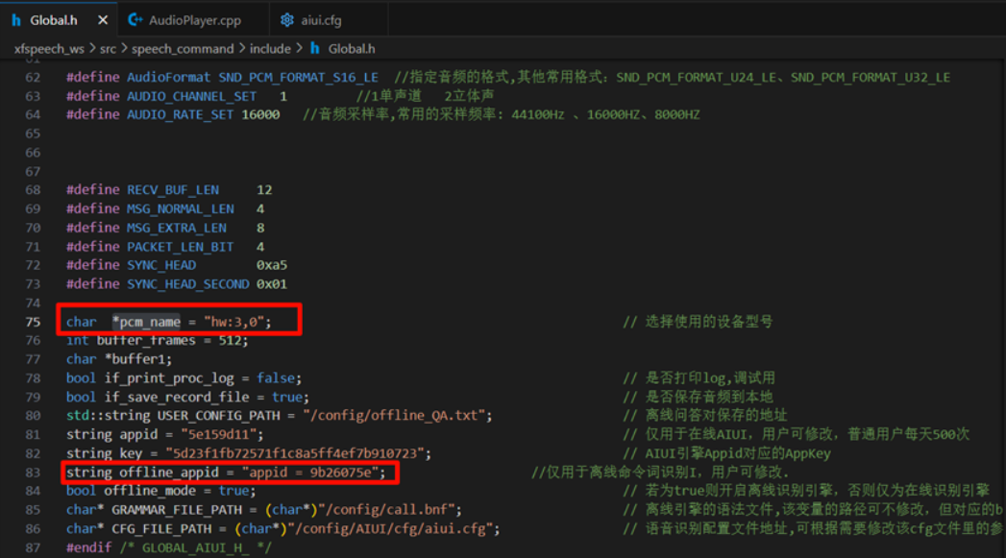Viewport: 1006px width, 558px height.
Task: Click the header file icon on Global.h tab
Action: [x=16, y=19]
